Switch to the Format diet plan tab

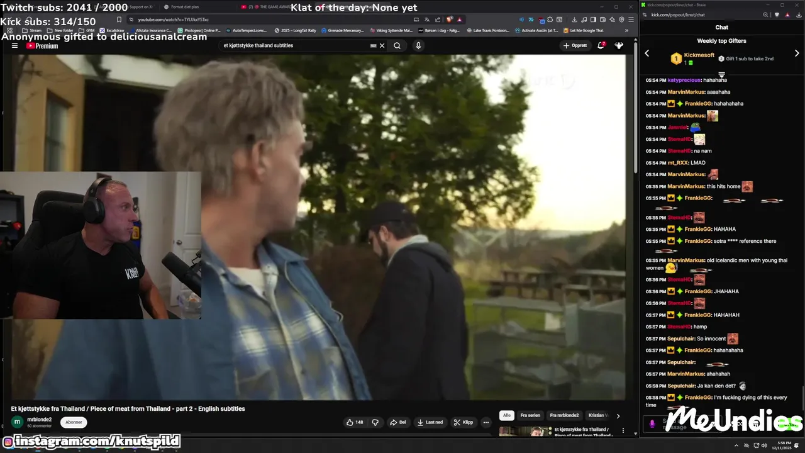182,7
